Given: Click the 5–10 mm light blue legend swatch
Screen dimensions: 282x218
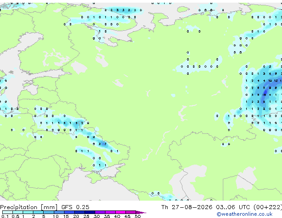Looking at the screenshot, I should (x=48, y=212).
